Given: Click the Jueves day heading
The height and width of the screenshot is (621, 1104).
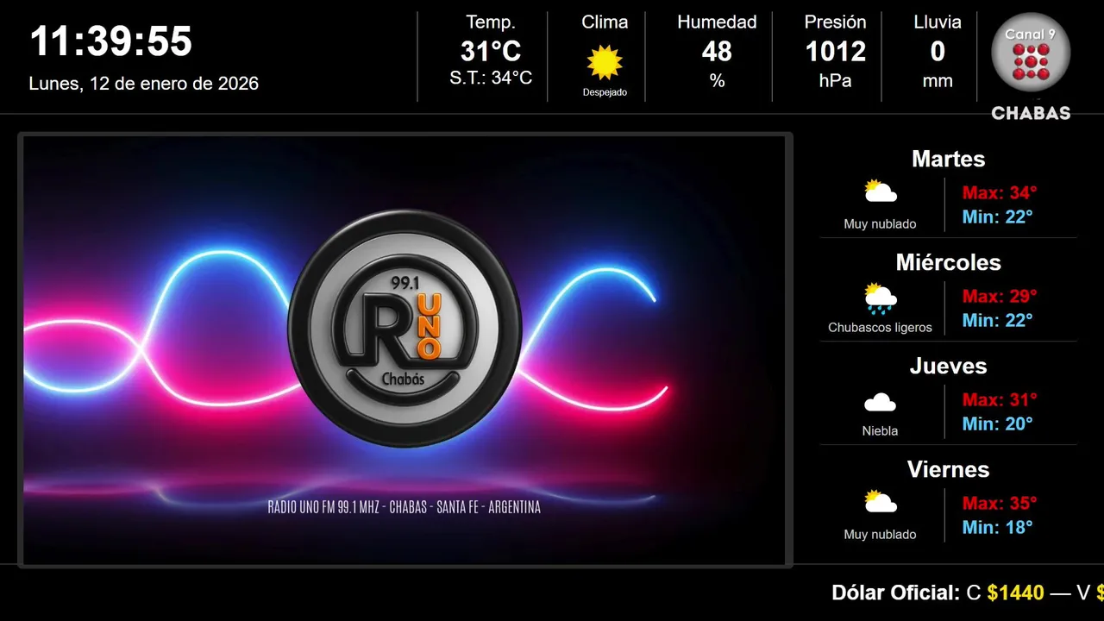Looking at the screenshot, I should (948, 366).
